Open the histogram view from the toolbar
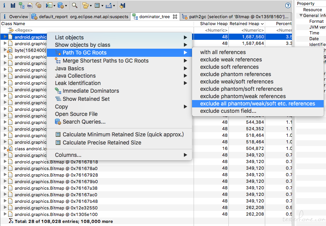This screenshot has height=226, width=326. click(13, 5)
